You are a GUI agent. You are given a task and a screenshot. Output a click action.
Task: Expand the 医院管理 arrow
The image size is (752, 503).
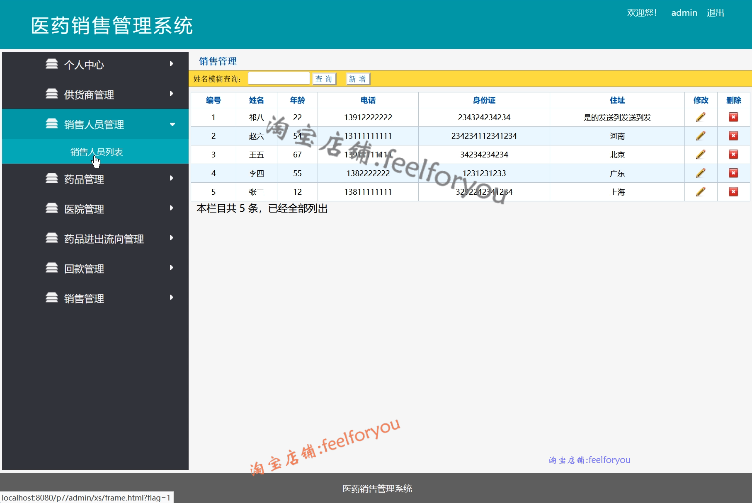[172, 208]
